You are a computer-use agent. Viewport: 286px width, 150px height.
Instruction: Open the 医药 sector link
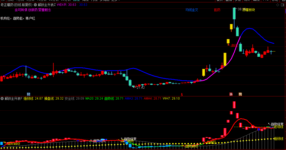coord(217,10)
